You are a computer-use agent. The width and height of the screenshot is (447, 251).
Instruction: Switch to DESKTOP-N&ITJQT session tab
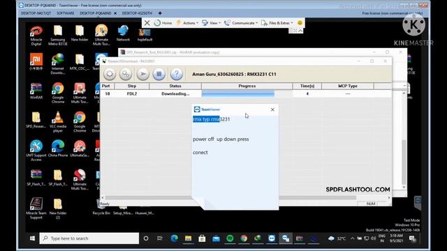point(36,13)
